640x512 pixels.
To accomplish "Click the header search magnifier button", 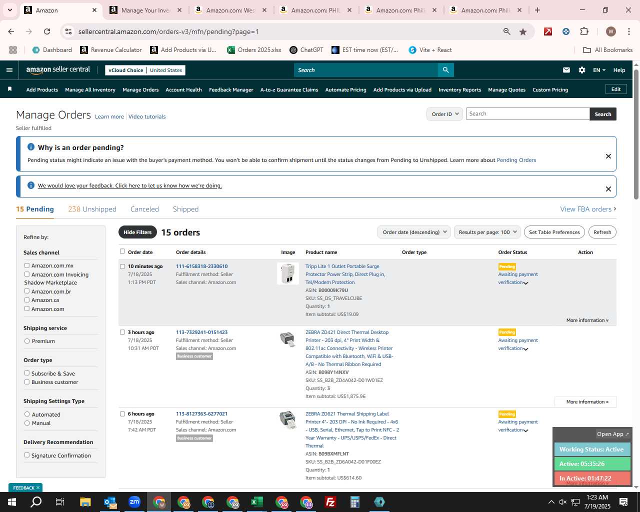I will coord(445,70).
